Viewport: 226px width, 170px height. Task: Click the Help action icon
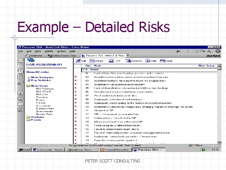tap(148, 61)
